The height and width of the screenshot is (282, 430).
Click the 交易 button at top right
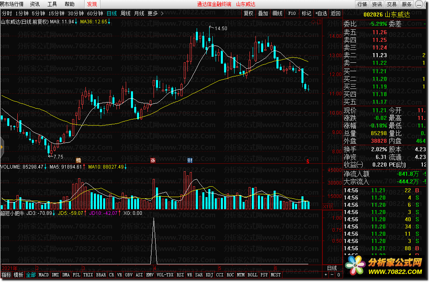392,4
